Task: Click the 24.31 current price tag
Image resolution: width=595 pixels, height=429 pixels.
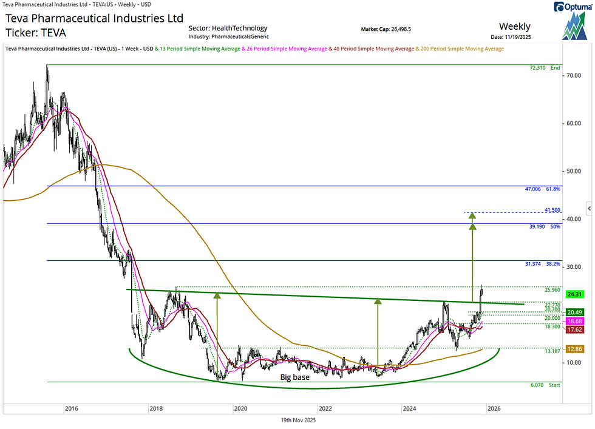Action: pyautogui.click(x=574, y=294)
